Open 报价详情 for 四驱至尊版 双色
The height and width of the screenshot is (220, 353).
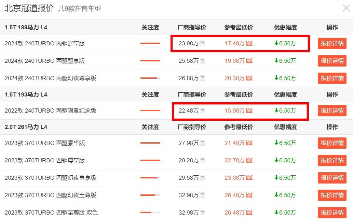tap(332, 212)
